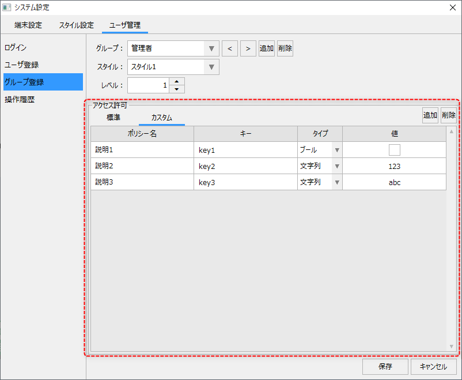Expand the タイプ dropdown for key3
462x380 pixels.
click(336, 182)
